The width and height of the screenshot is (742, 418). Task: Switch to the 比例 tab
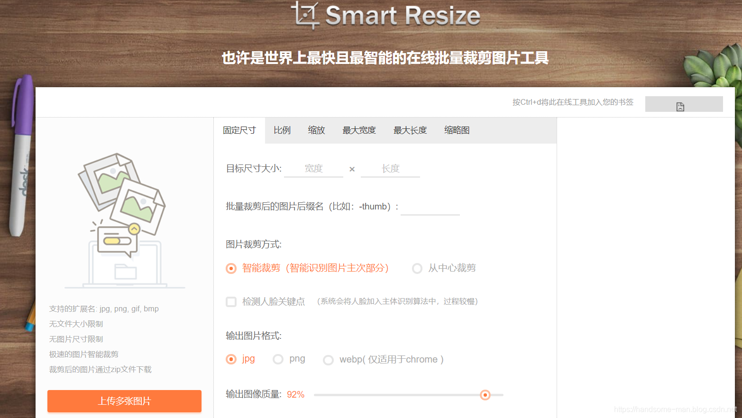coord(282,130)
